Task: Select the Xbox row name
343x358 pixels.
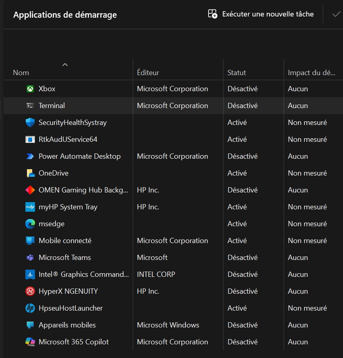Action: click(47, 88)
